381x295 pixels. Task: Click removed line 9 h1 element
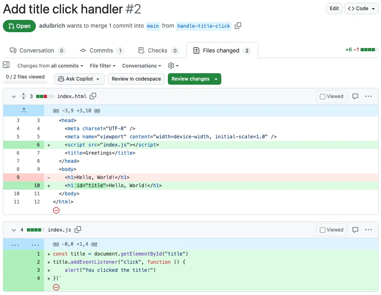[x=191, y=177]
